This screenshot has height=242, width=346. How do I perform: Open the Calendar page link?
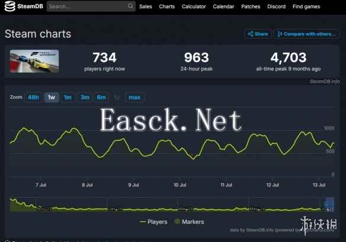click(223, 7)
